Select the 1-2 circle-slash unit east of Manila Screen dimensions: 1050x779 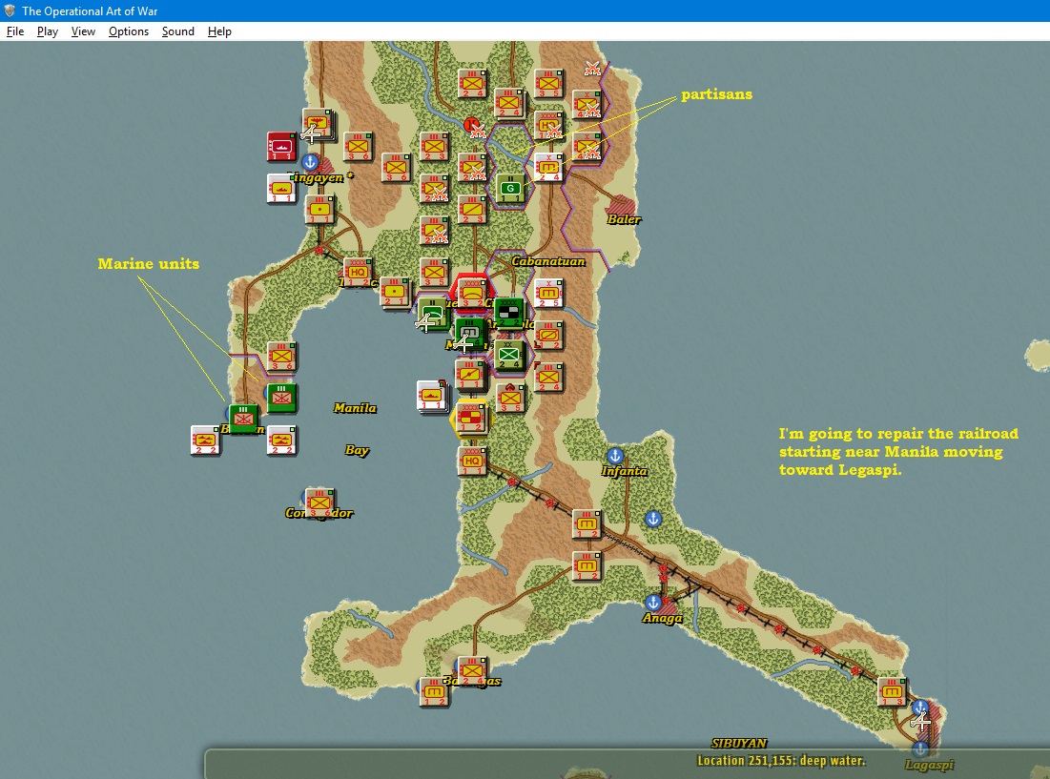pyautogui.click(x=548, y=335)
